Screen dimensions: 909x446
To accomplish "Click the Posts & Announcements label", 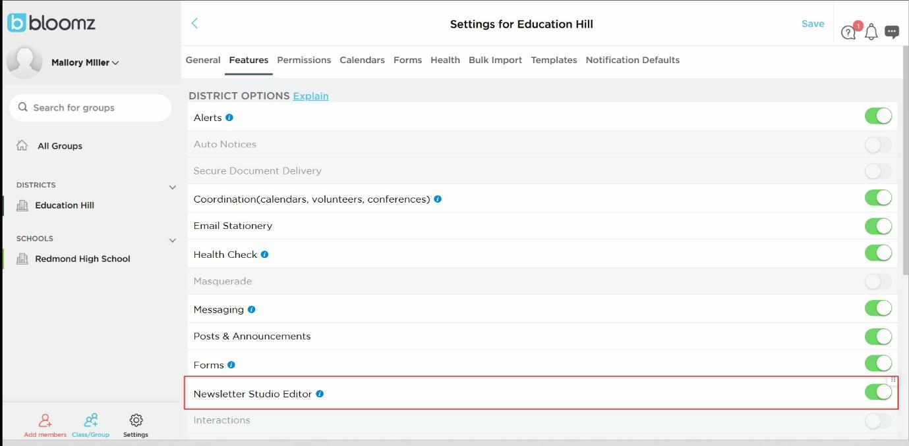I will pyautogui.click(x=252, y=336).
